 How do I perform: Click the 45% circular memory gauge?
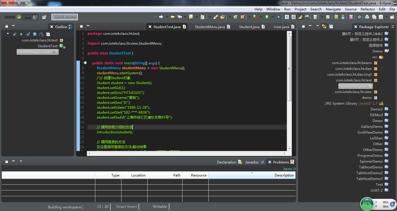pyautogui.click(x=367, y=204)
